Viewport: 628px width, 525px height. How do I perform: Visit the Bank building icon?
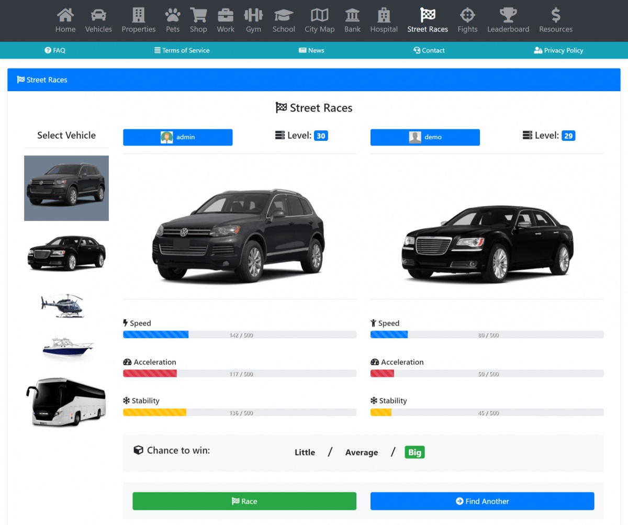[x=352, y=15]
